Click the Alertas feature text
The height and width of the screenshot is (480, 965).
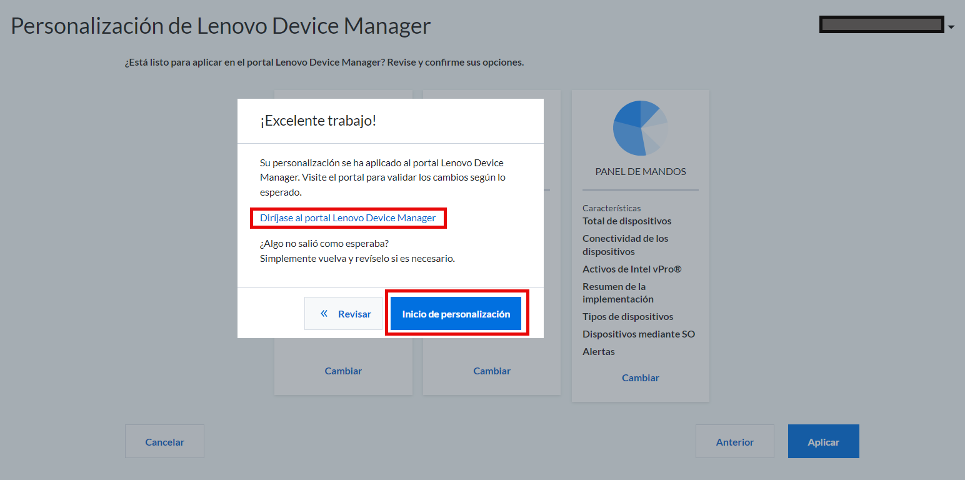click(599, 351)
